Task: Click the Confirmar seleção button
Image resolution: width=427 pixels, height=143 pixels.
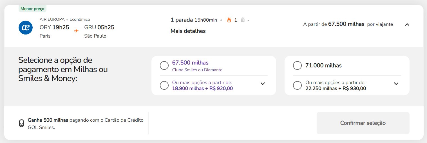Action: 363,123
